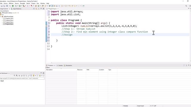
Task: Close the Problems tab
Action: click(x=55, y=65)
